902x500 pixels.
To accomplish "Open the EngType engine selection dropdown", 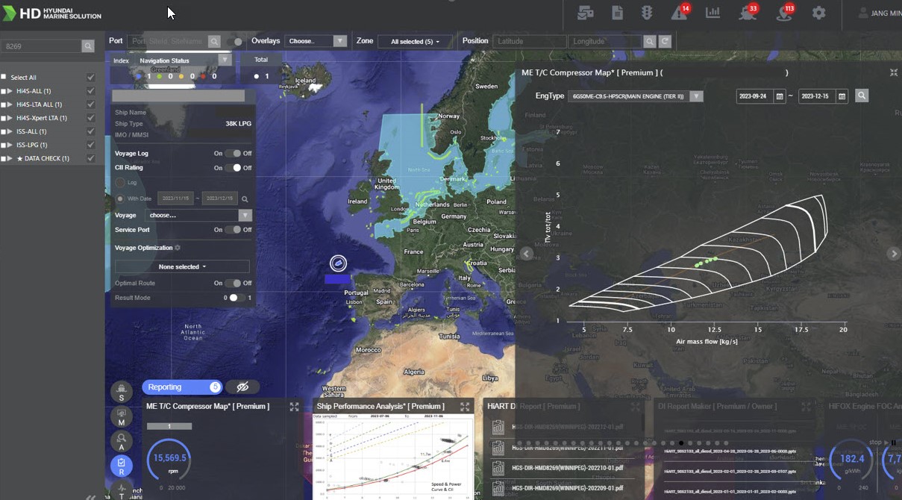I will [x=636, y=96].
